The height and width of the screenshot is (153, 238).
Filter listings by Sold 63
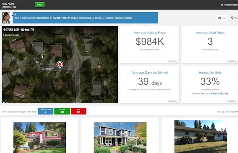[79, 111]
